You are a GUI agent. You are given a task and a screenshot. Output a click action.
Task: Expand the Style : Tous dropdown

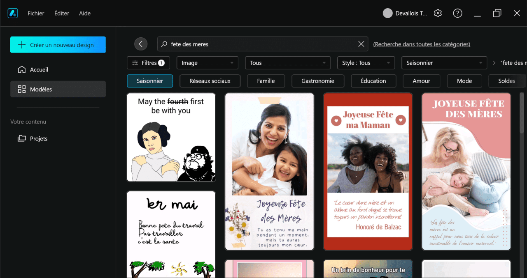coord(366,63)
